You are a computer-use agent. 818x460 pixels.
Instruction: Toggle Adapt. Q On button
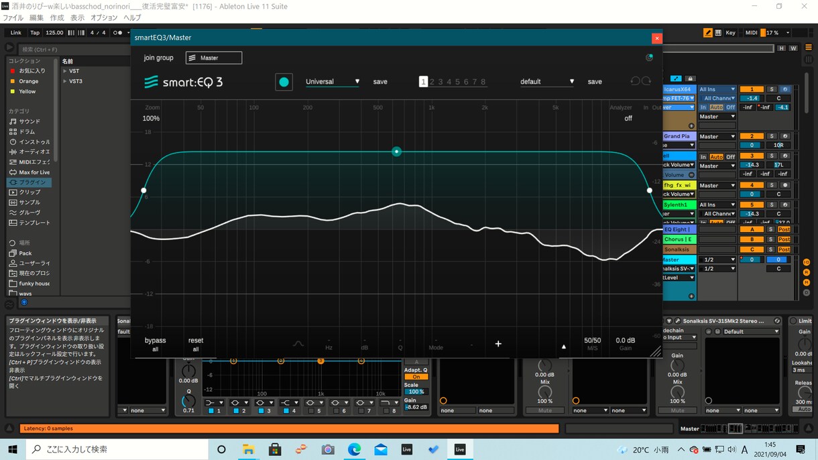click(416, 377)
